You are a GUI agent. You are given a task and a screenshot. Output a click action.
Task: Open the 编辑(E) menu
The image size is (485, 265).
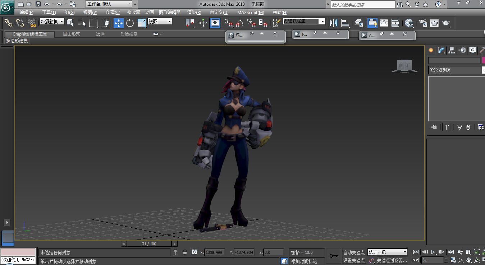(27, 13)
